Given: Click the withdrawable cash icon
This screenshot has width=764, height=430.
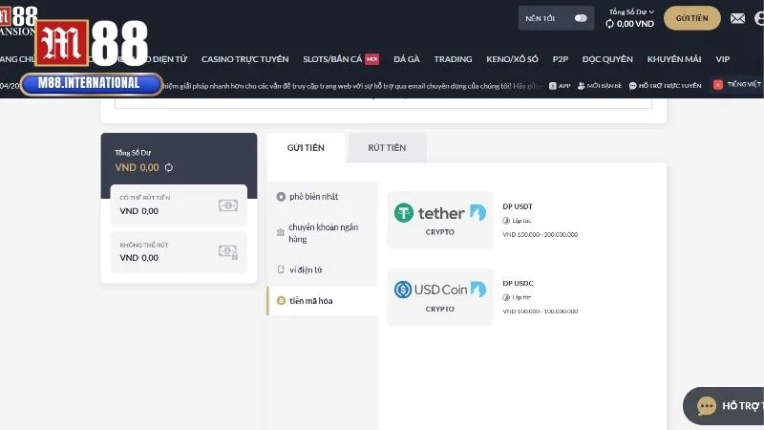Looking at the screenshot, I should pyautogui.click(x=228, y=205).
